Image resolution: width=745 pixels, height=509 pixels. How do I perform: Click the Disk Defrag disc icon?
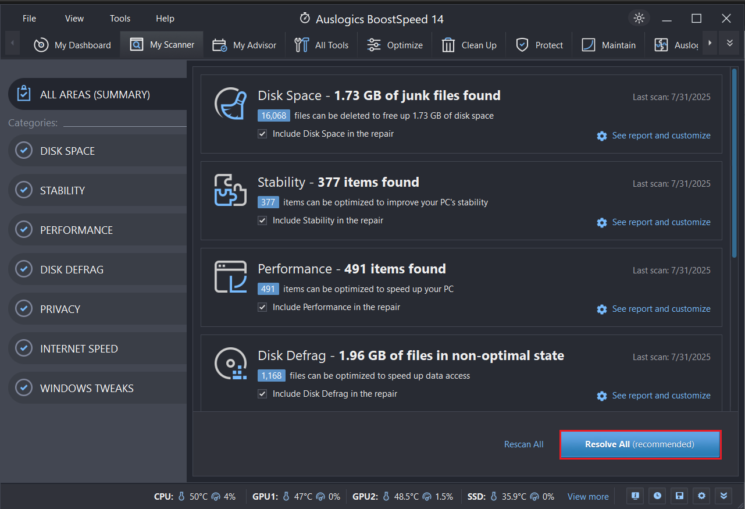(x=230, y=362)
